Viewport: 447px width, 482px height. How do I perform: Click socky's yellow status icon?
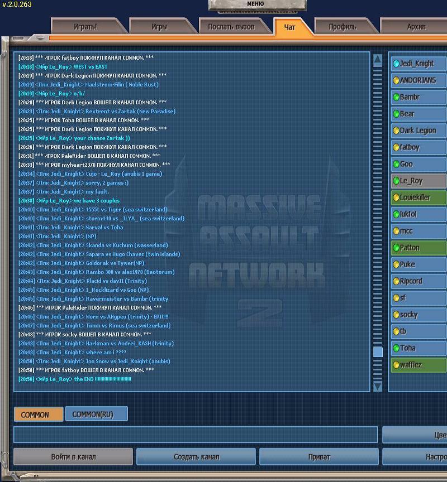point(396,315)
